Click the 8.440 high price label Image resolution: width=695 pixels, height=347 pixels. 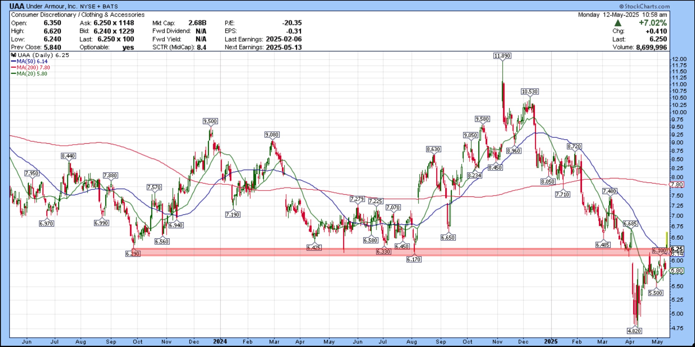[68, 156]
